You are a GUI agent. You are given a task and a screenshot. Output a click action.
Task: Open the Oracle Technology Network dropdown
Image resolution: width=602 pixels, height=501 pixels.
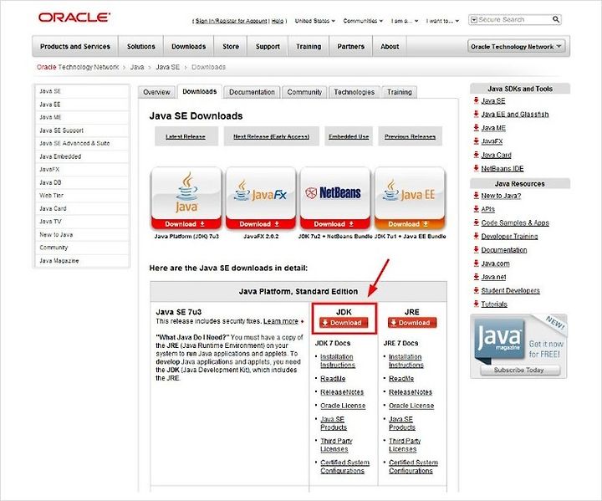[x=517, y=47]
